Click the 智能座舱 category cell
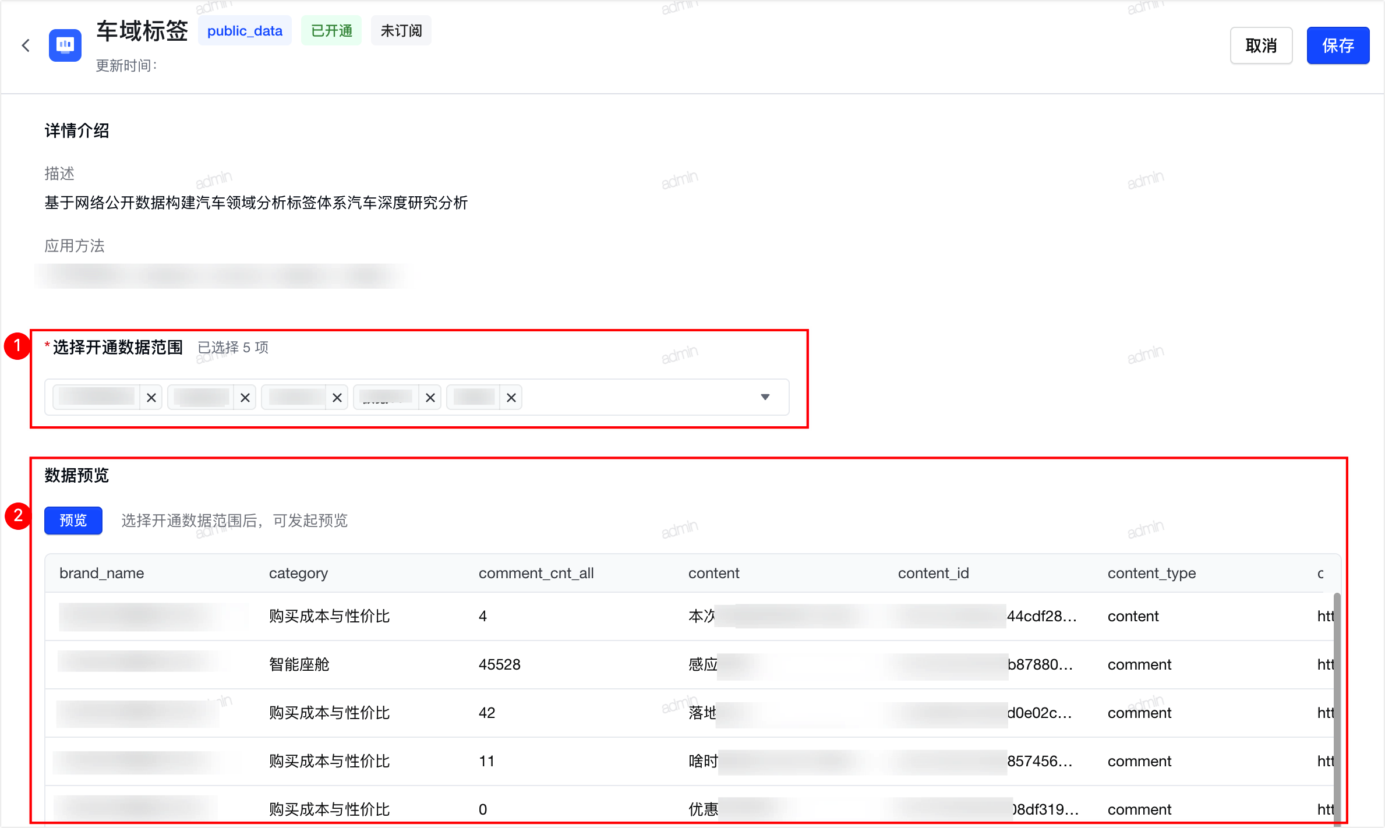Screen dimensions: 1385x828 pos(299,664)
